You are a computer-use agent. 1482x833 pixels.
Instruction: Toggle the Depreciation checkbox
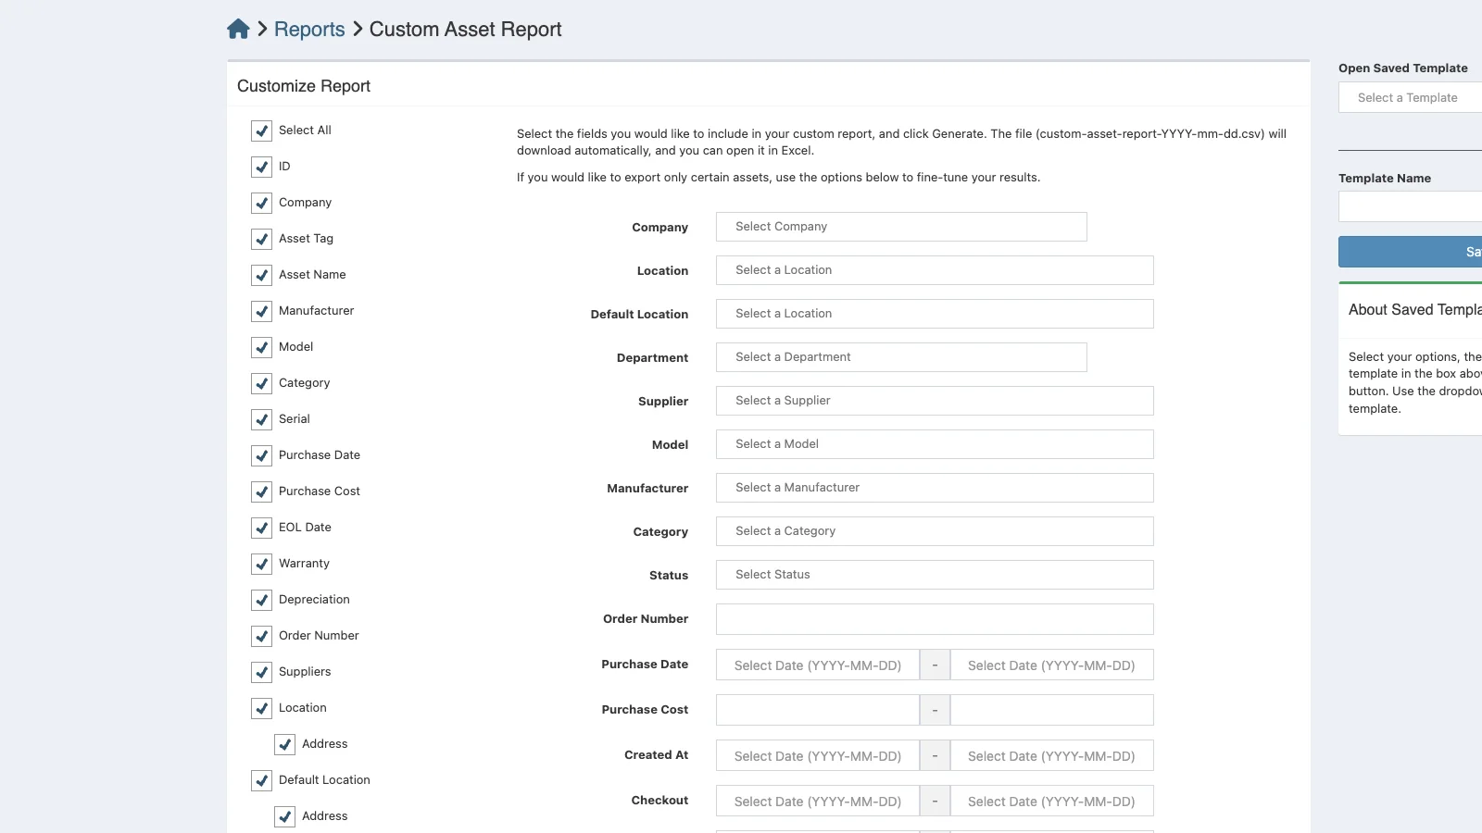click(x=261, y=600)
